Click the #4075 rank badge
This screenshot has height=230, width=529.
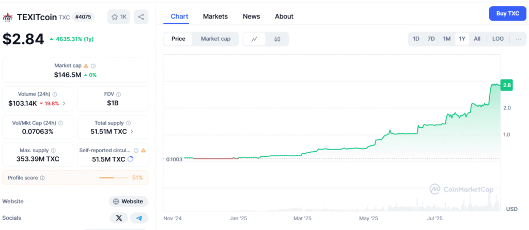click(83, 17)
